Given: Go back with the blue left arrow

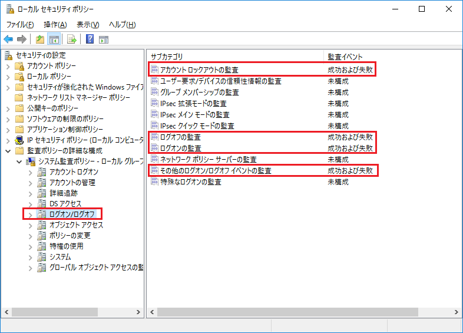Looking at the screenshot, I should coord(8,39).
